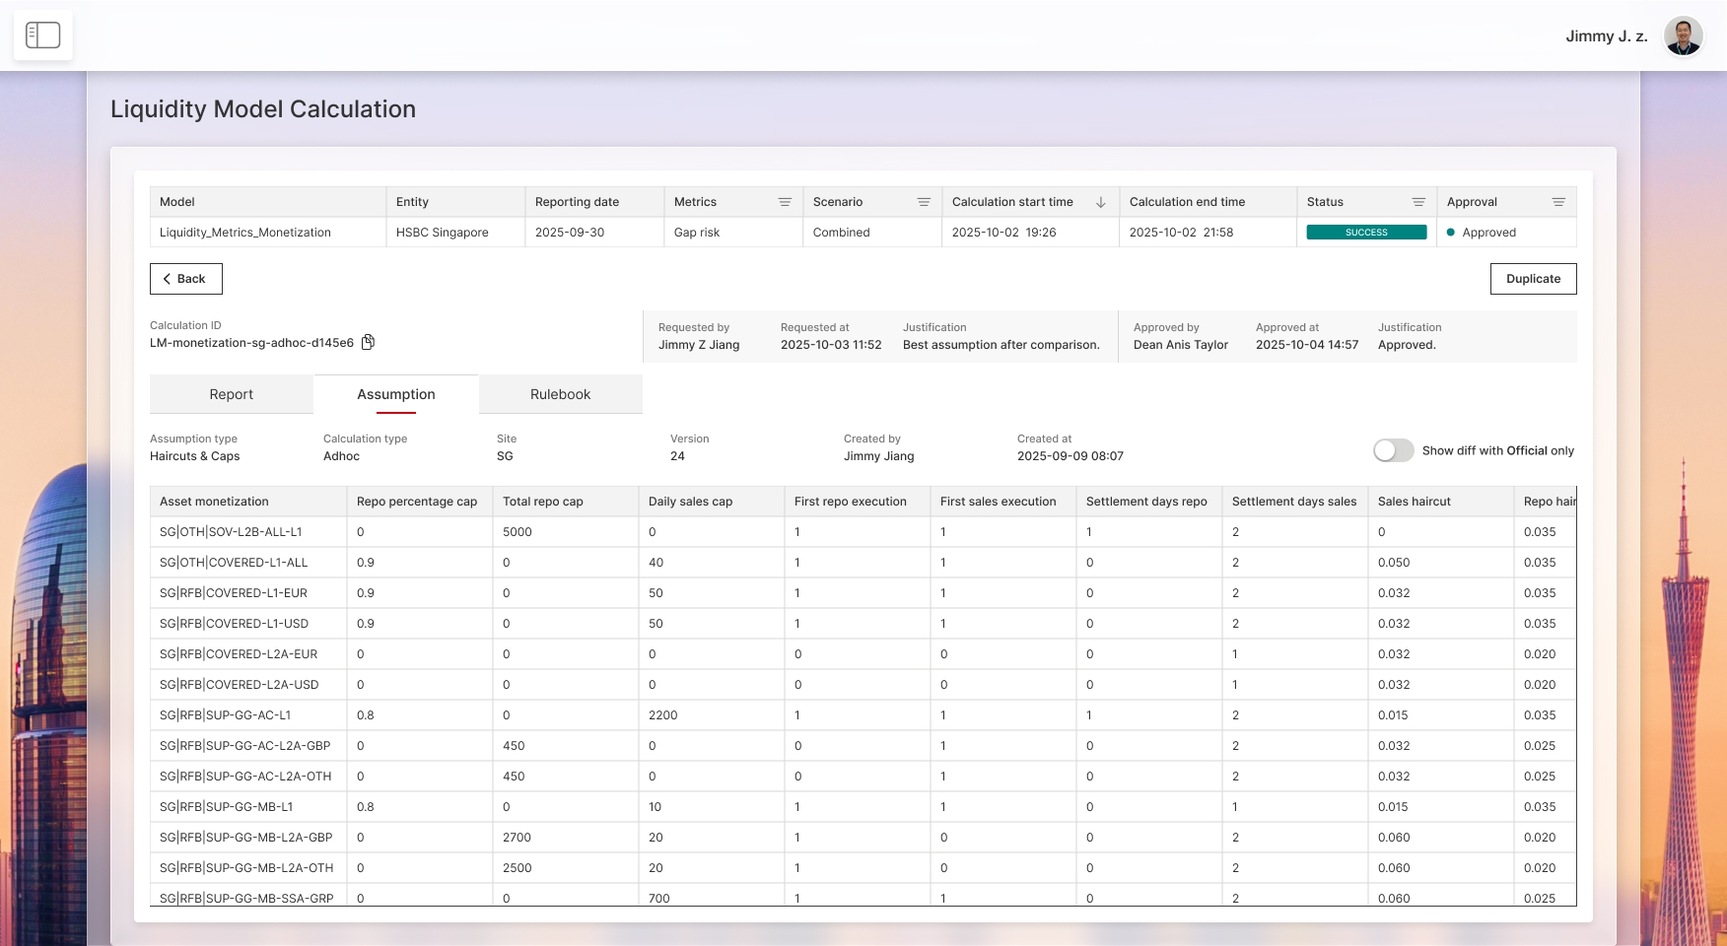The image size is (1727, 946).
Task: Open the Metrics column filter
Action: (x=785, y=202)
